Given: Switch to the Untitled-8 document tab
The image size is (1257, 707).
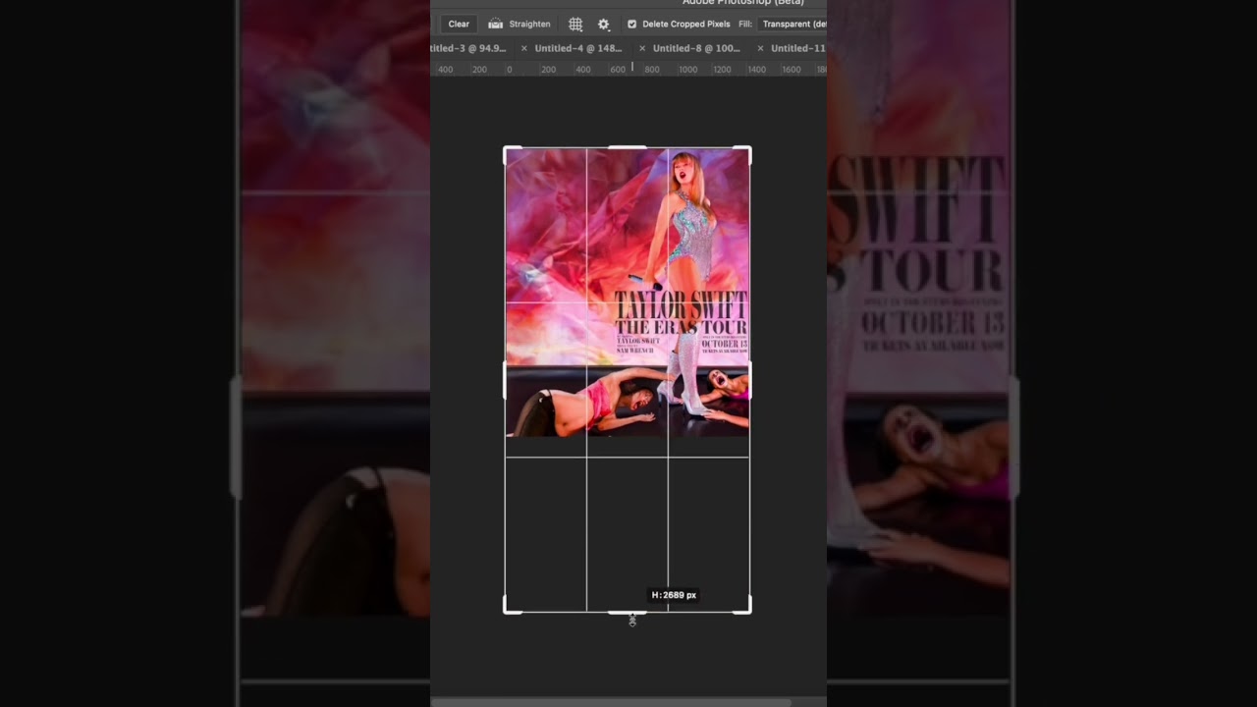Looking at the screenshot, I should click(696, 48).
